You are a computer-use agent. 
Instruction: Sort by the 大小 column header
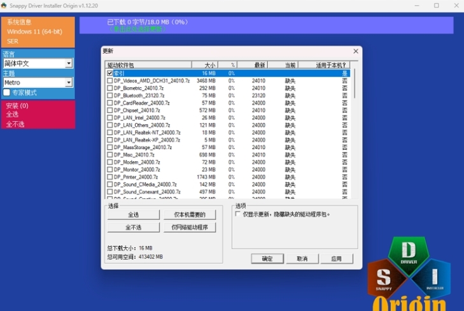pos(205,65)
